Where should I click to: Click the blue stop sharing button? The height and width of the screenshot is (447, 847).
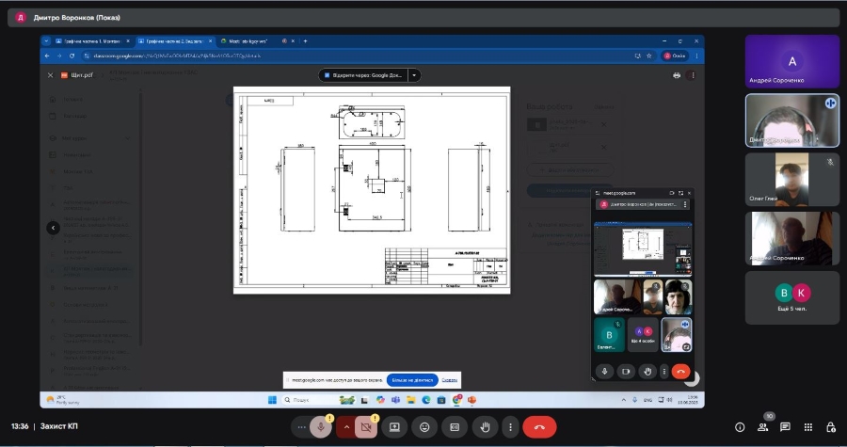[x=411, y=380]
